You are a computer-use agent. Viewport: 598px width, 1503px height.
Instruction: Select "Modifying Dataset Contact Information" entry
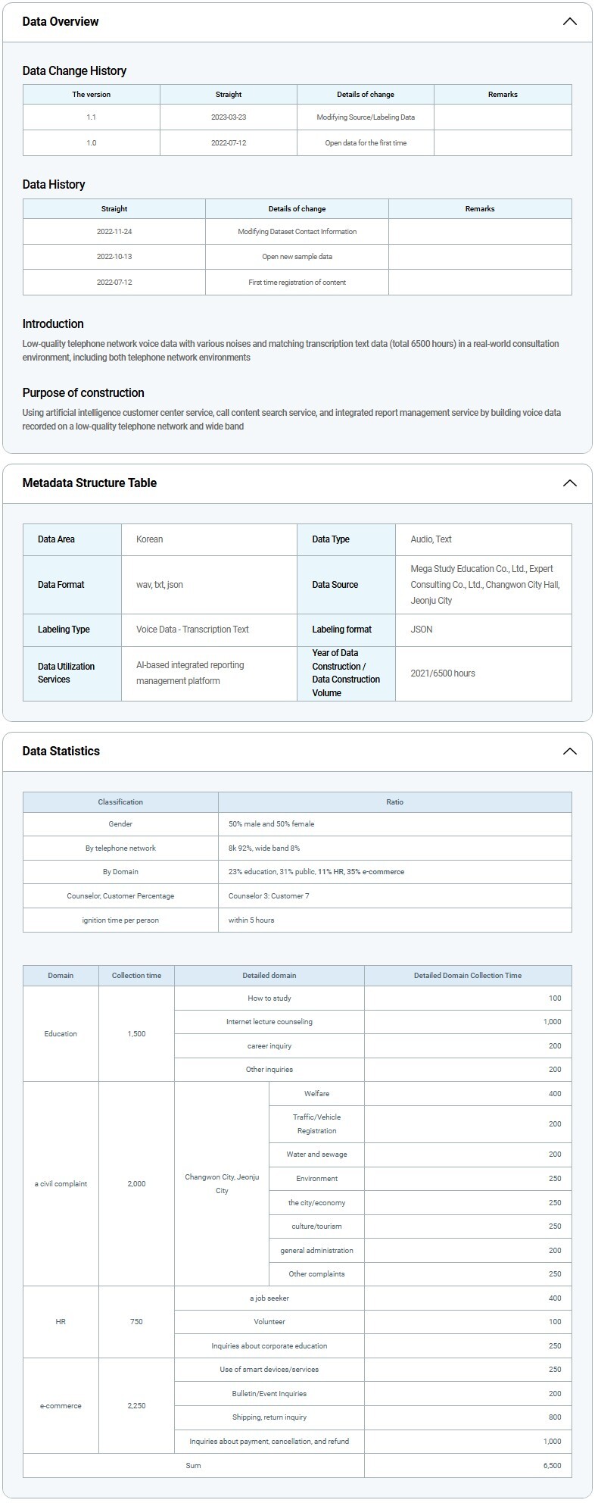pyautogui.click(x=297, y=232)
